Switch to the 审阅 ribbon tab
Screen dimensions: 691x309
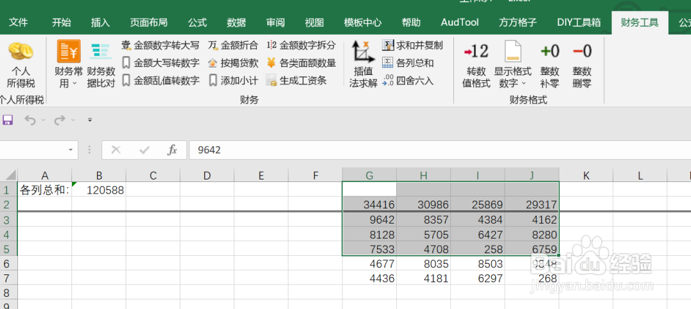(276, 22)
